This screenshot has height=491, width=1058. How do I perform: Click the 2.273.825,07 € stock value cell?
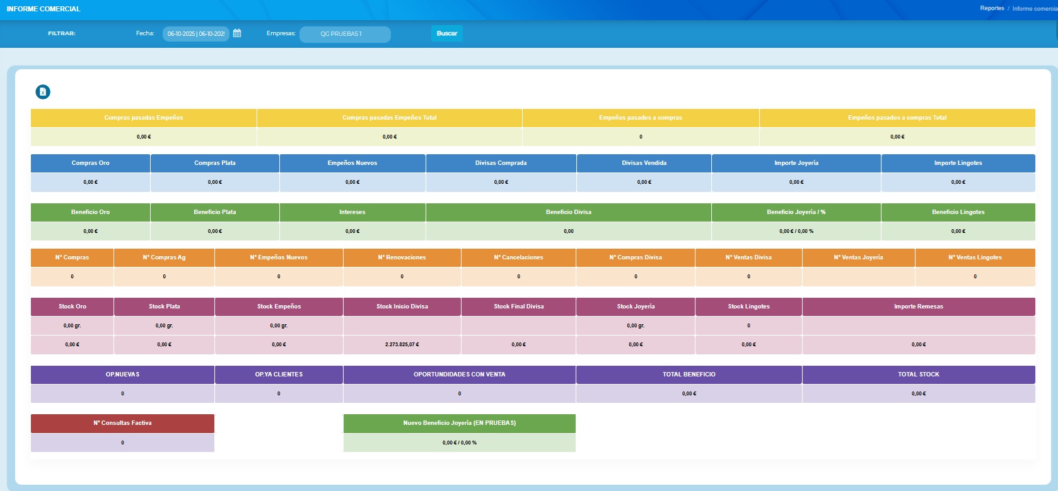click(x=402, y=345)
